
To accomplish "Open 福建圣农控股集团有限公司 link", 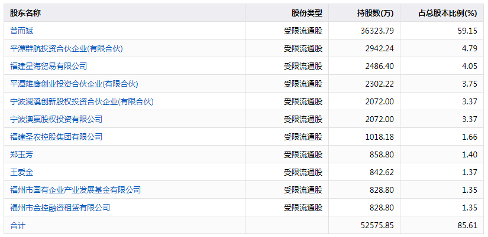I will click(x=56, y=137).
